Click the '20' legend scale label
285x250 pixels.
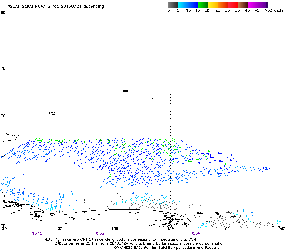point(207,10)
